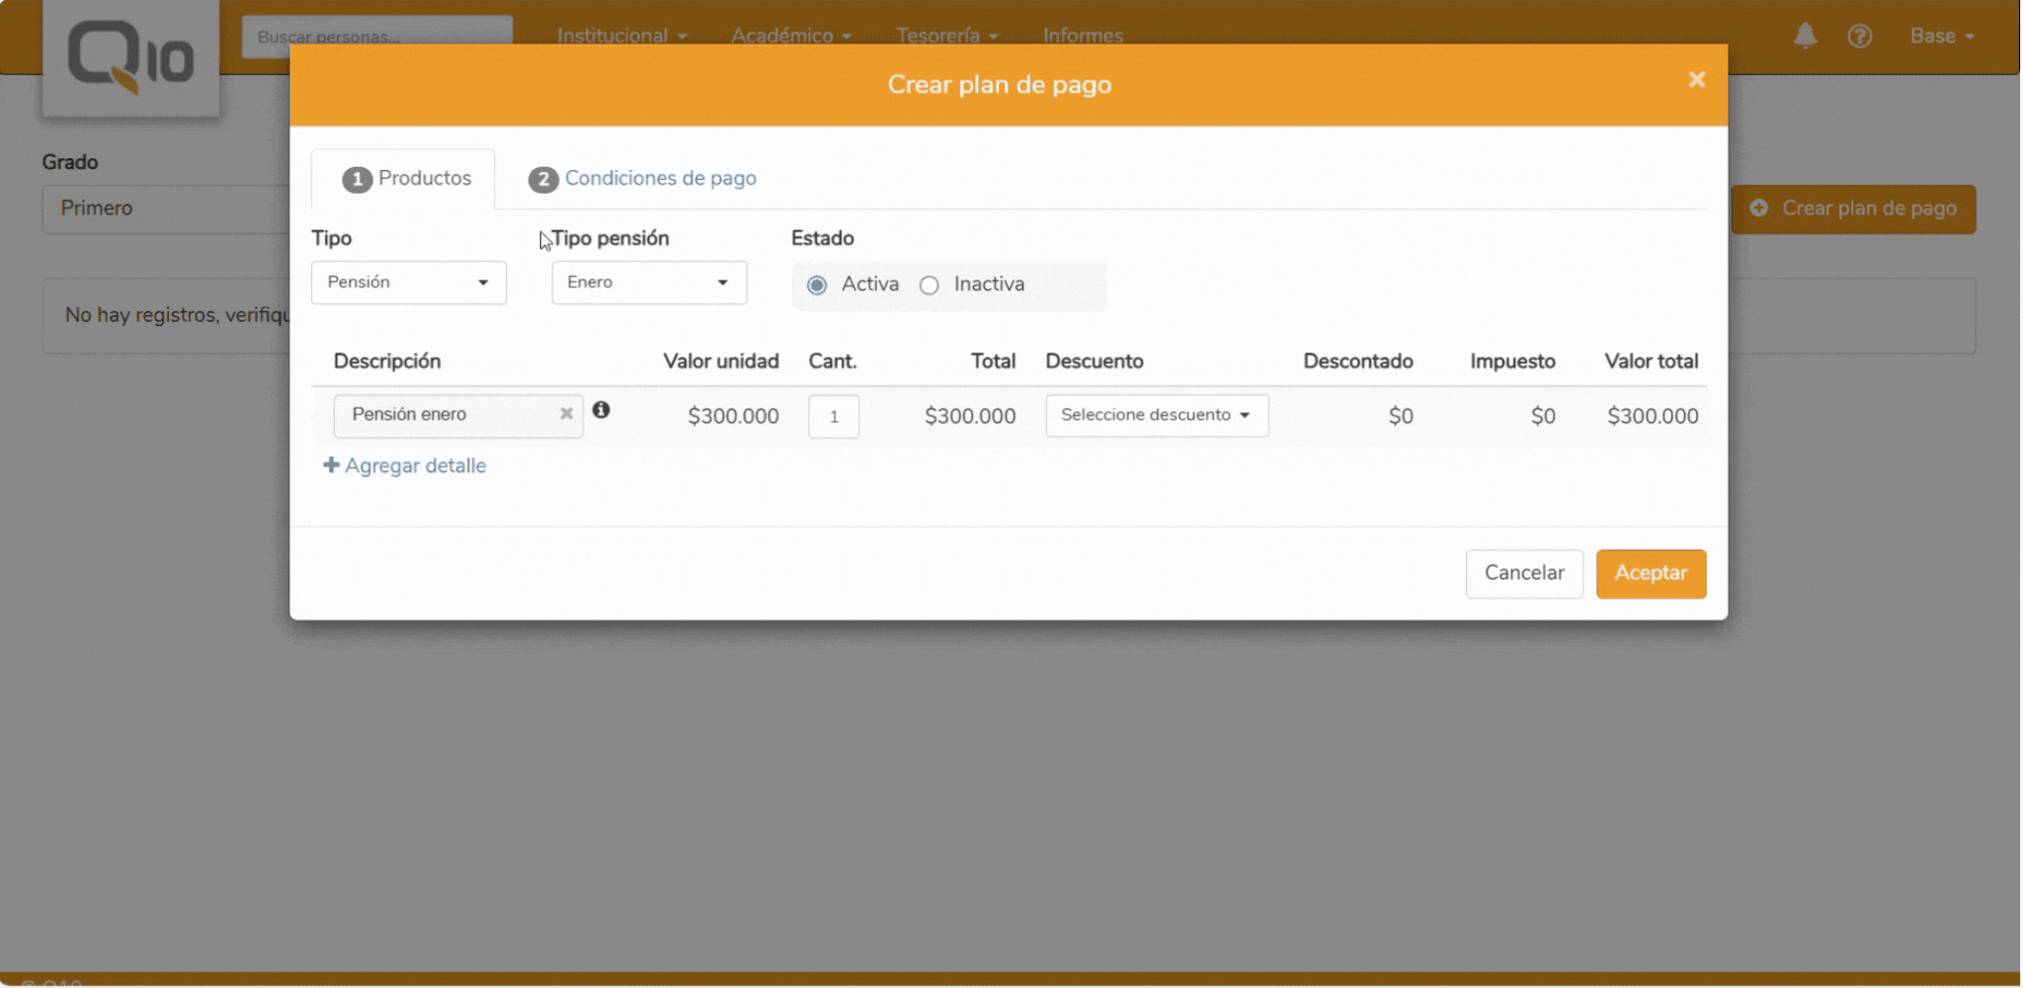The image size is (2023, 988).
Task: Select the Activa radio button
Action: pos(817,286)
